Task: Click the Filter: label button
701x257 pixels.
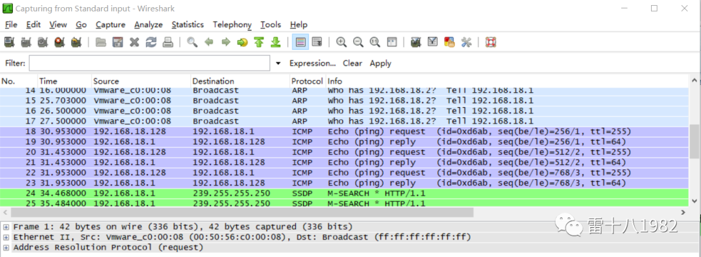Action: [15, 64]
